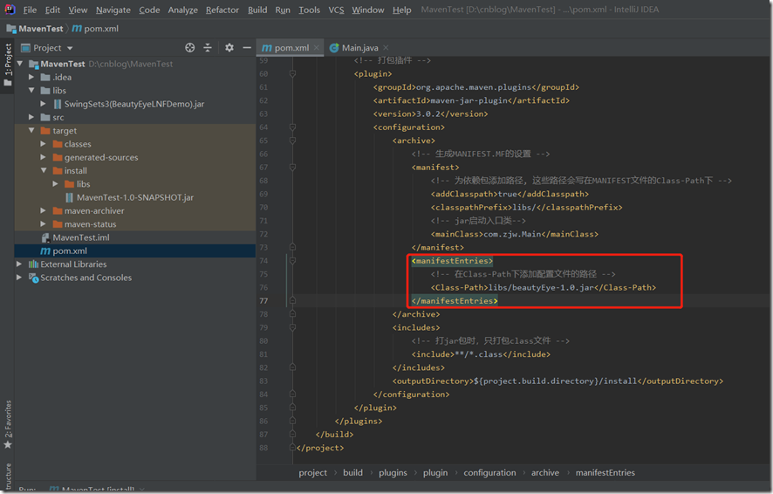Screen dimensions: 773x494
Task: Select MavenTest-1.0-SNAPSHOT.jar in the tree
Action: [135, 197]
